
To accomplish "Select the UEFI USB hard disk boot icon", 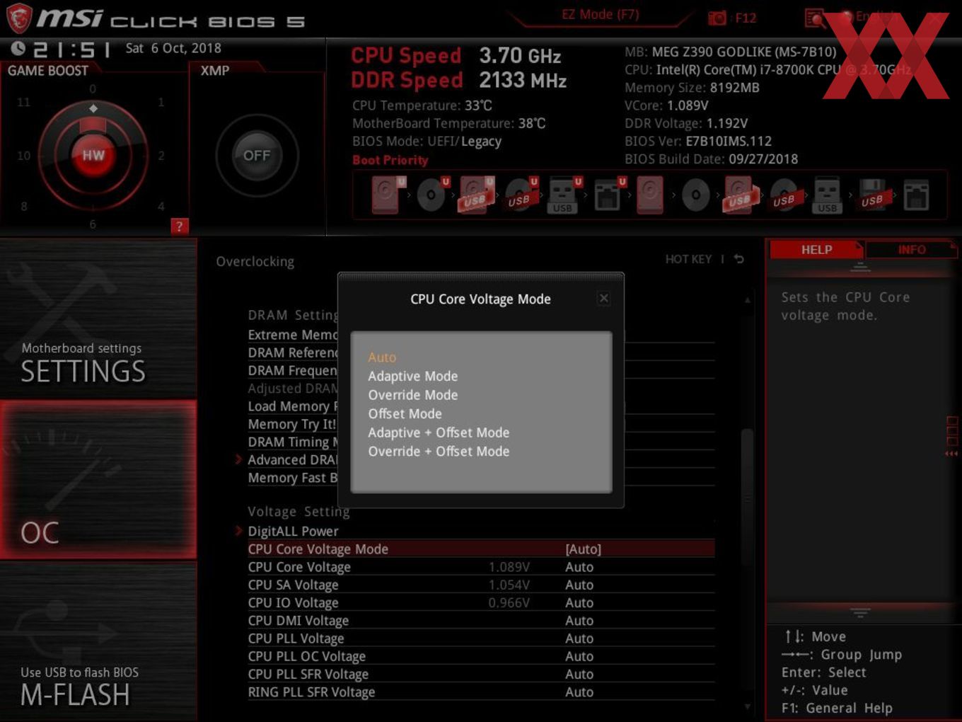I will [x=476, y=195].
